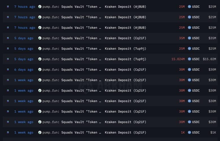The height and width of the screenshot is (141, 220).
Task: Click the $35M USD value
Action: coord(212,38)
